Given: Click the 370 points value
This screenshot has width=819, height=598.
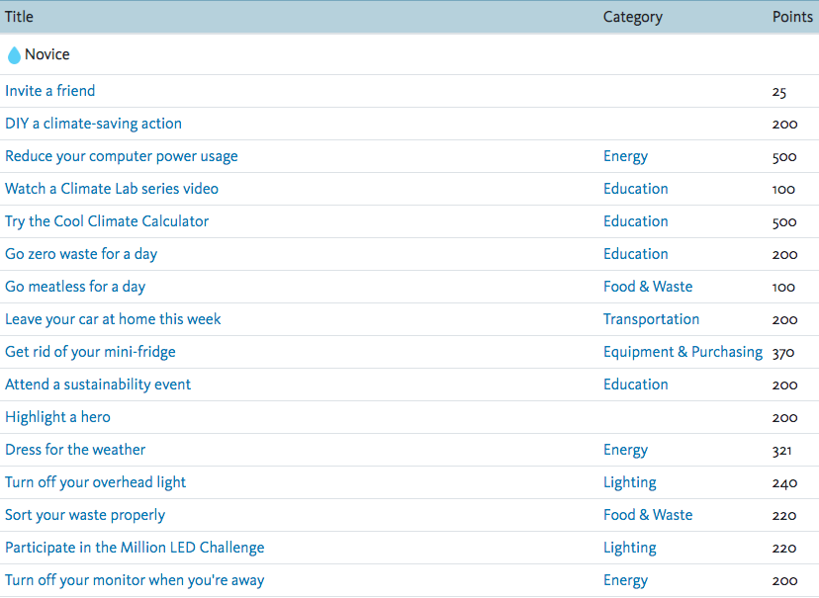Looking at the screenshot, I should click(783, 353).
